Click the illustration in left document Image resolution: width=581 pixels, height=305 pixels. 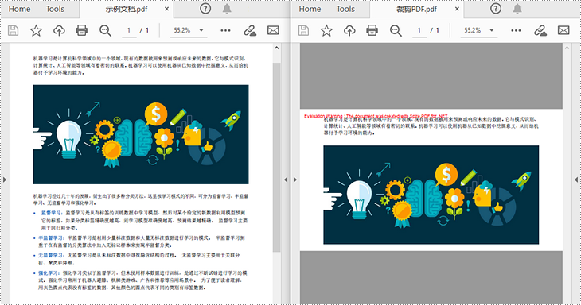coord(141,134)
